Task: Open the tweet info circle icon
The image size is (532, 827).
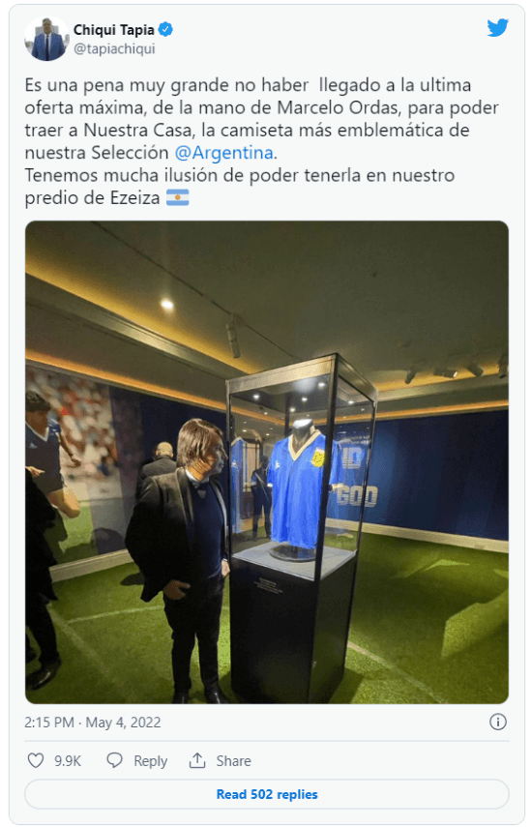Action: (498, 722)
